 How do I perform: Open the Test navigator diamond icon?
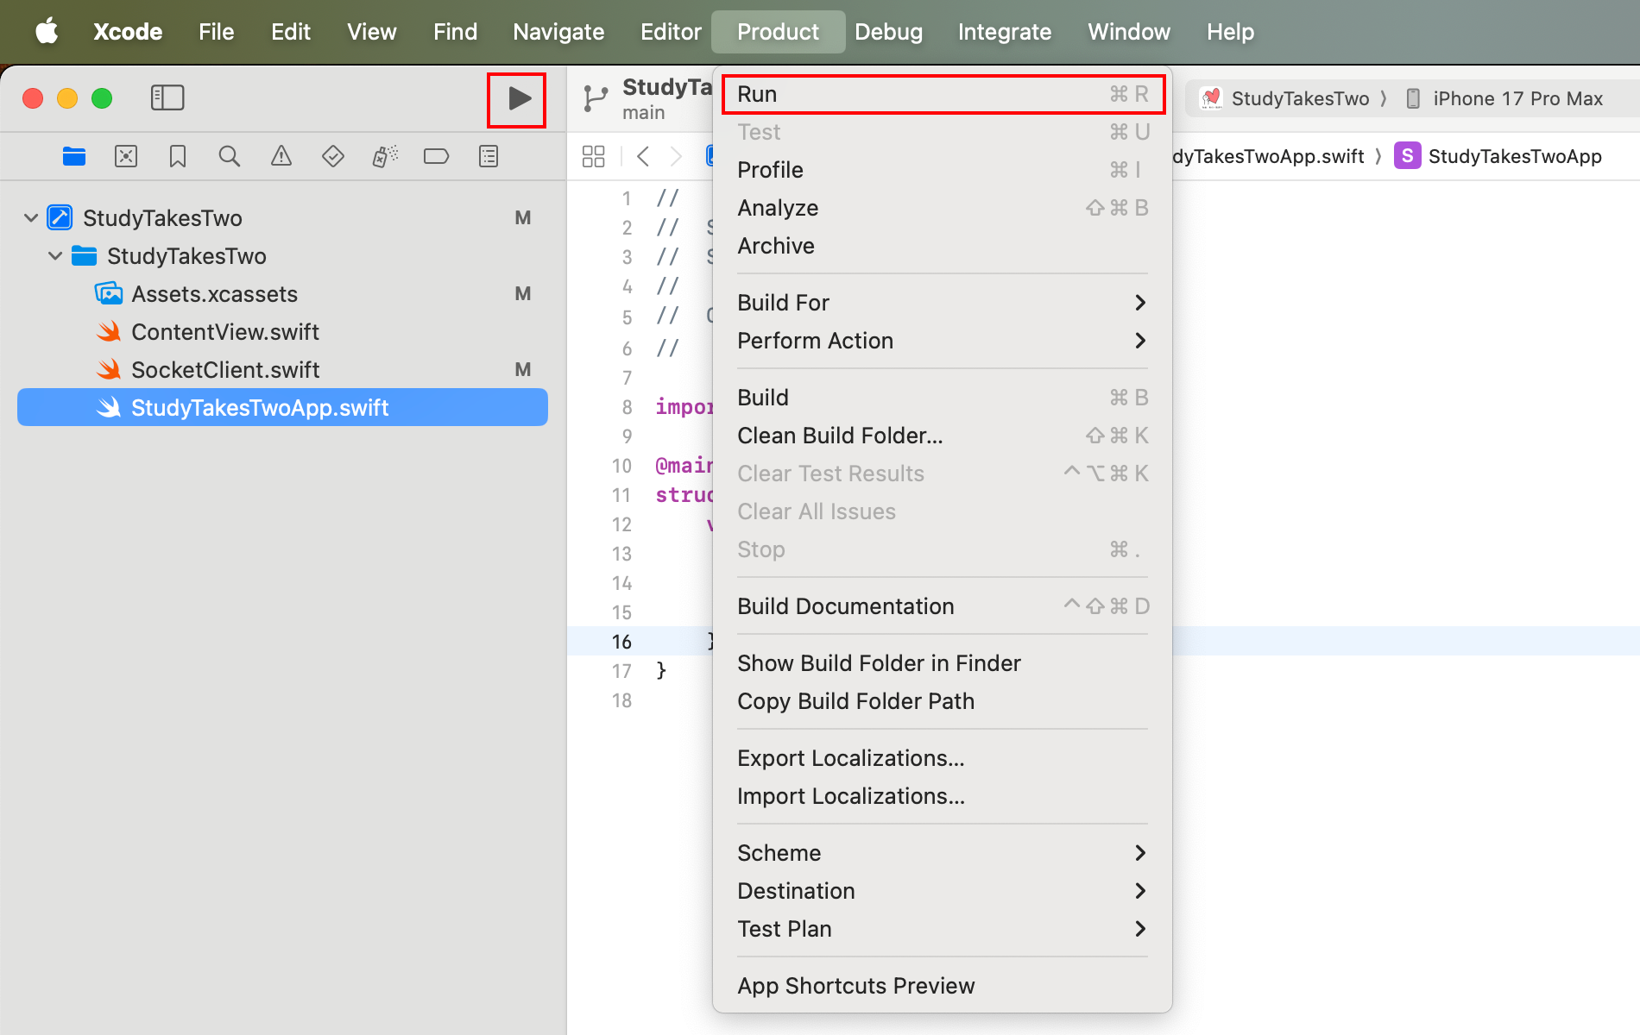coord(333,156)
